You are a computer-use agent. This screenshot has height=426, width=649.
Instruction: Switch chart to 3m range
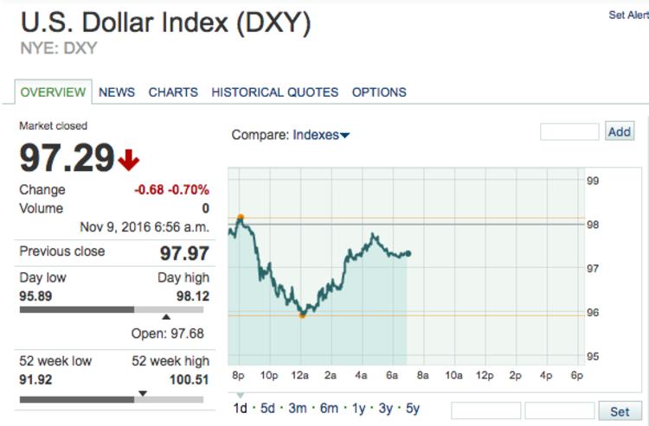[x=298, y=408]
